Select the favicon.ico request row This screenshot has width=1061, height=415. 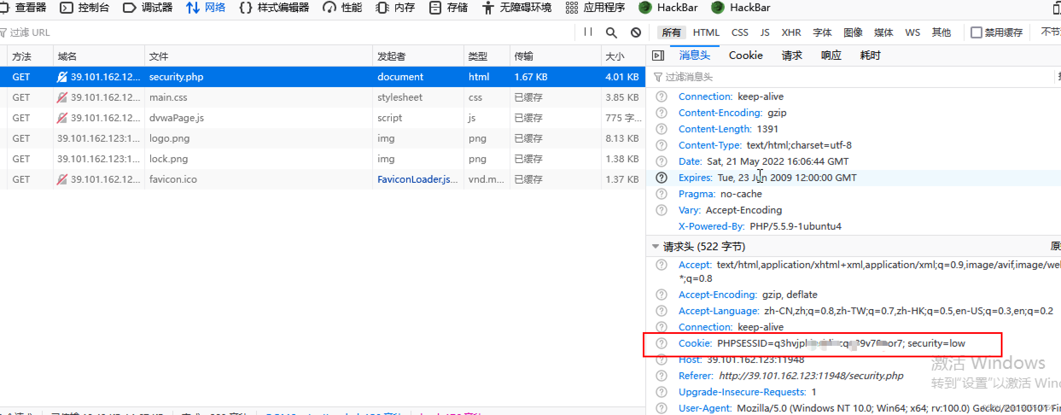(x=322, y=179)
